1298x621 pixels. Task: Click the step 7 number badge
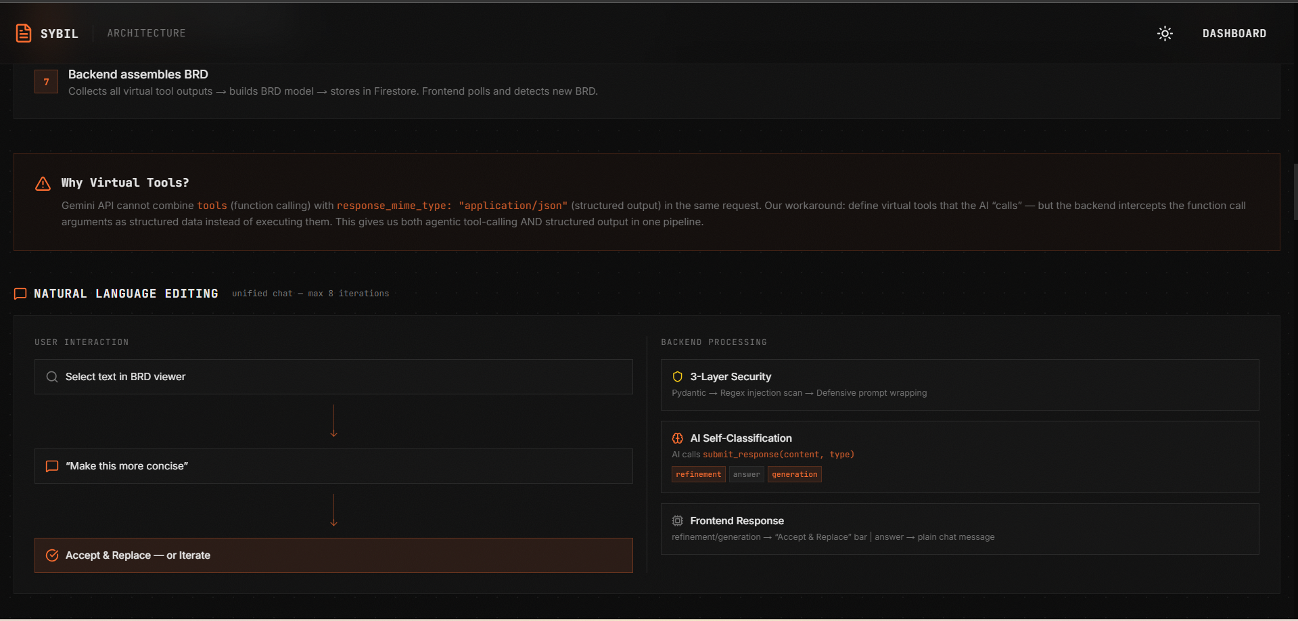pos(46,82)
